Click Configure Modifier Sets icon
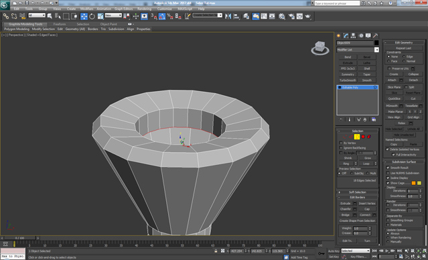The width and height of the screenshot is (428, 260). (374, 120)
